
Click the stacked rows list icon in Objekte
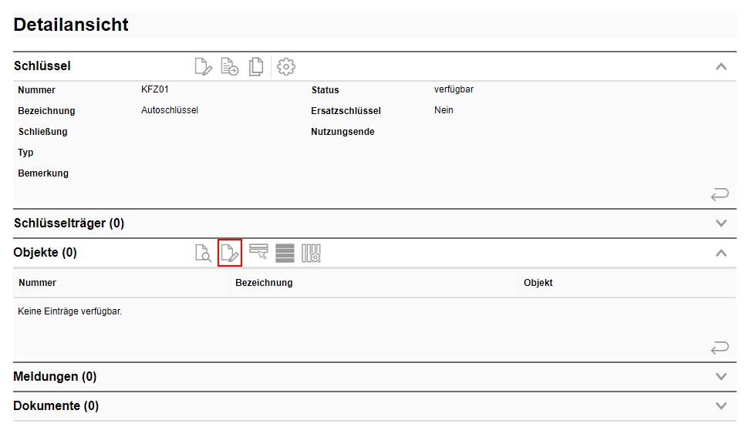(x=285, y=253)
